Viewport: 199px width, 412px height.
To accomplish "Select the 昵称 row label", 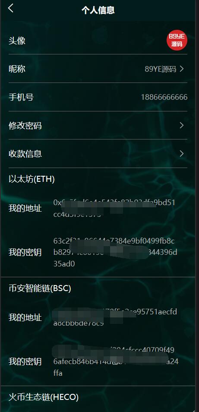I will pos(17,69).
